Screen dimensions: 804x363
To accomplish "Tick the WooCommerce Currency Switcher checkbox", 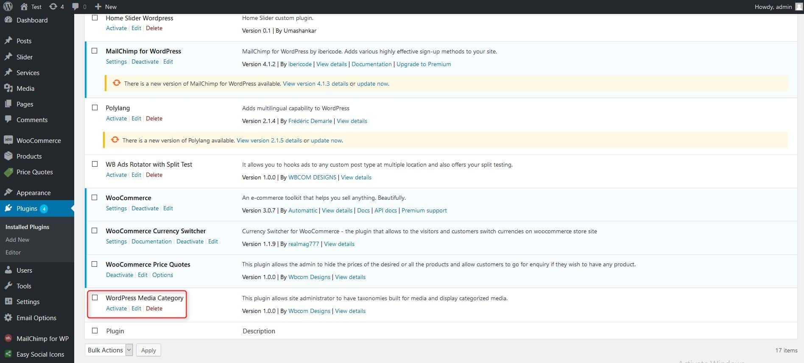I will click(x=95, y=231).
